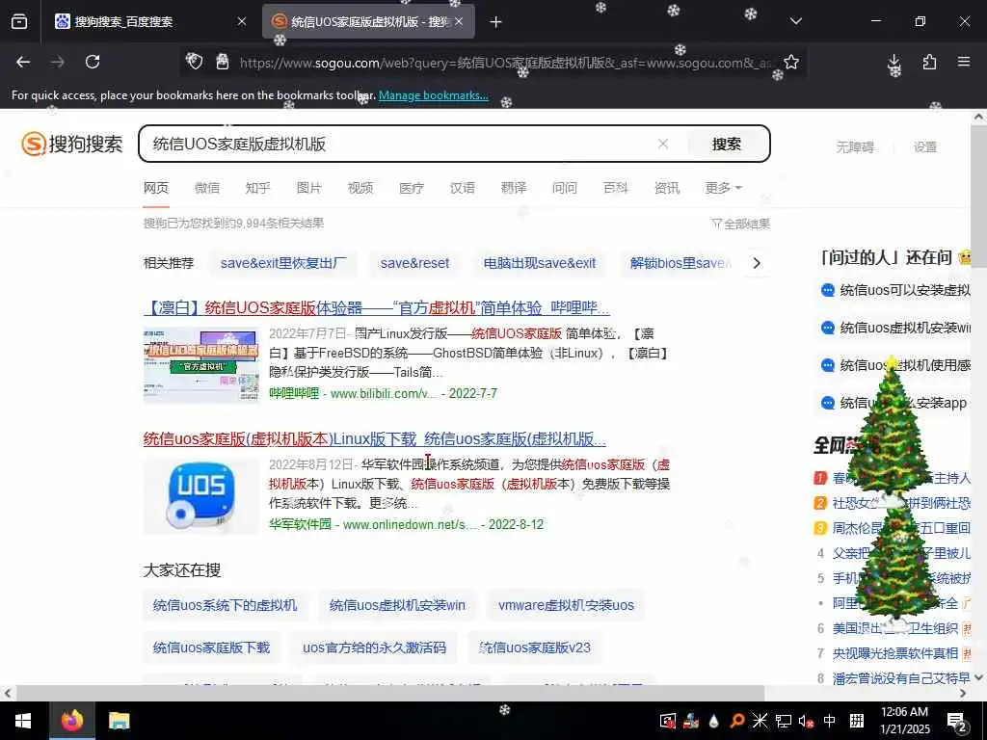The height and width of the screenshot is (740, 987).
Task: Reload the current page
Action: [x=93, y=62]
